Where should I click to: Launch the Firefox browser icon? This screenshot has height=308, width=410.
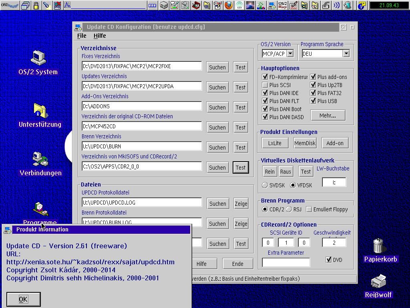coord(229,5)
